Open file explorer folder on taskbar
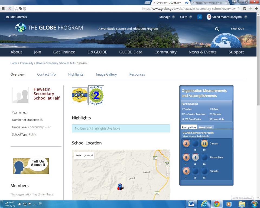 point(242,204)
